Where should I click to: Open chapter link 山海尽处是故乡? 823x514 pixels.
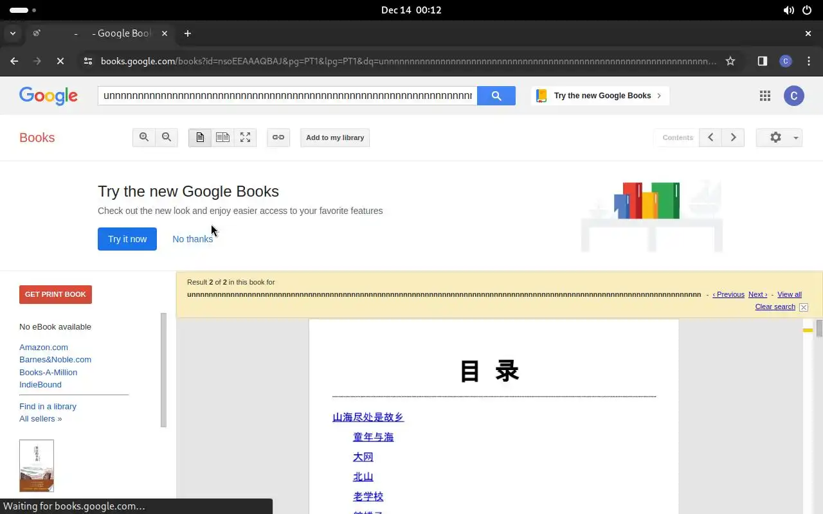(368, 417)
